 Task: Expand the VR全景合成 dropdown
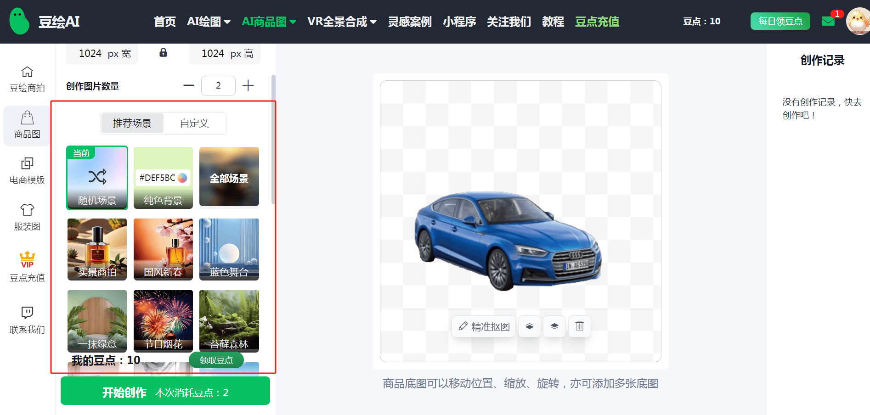click(342, 22)
